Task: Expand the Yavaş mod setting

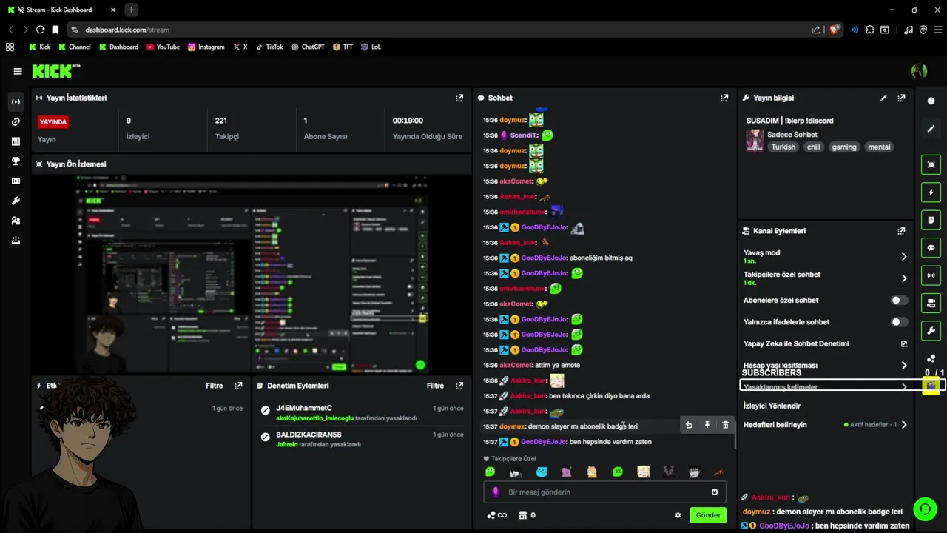Action: pos(903,257)
